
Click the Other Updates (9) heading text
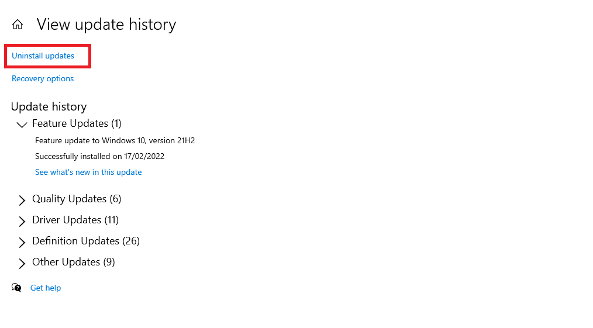73,263
